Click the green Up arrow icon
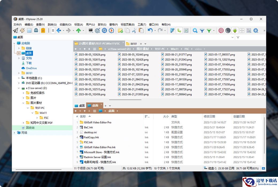The width and height of the screenshot is (278, 187). pos(78,31)
